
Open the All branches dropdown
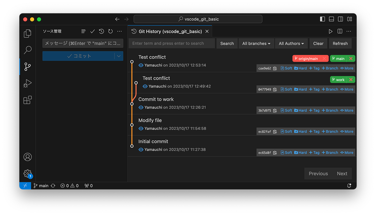[x=256, y=43]
